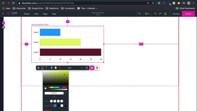Toggle the color format stepper arrows
The image size is (197, 111).
click(x=66, y=93)
